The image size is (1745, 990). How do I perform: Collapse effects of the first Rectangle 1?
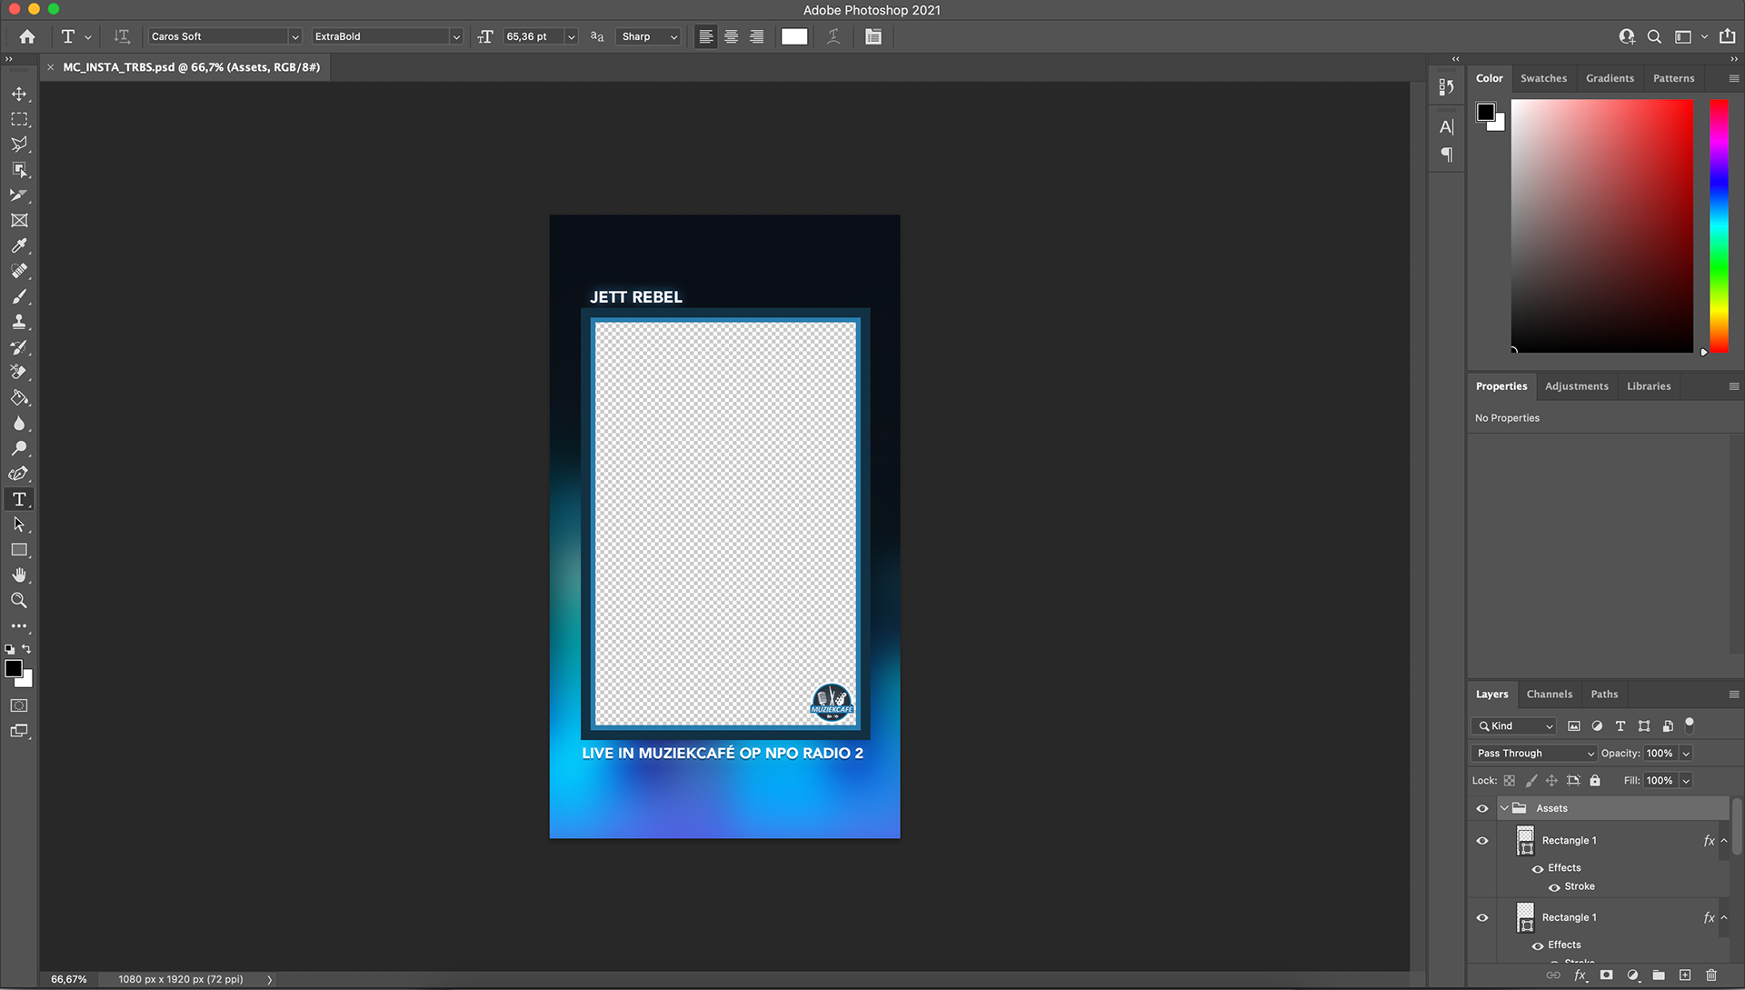pyautogui.click(x=1724, y=841)
